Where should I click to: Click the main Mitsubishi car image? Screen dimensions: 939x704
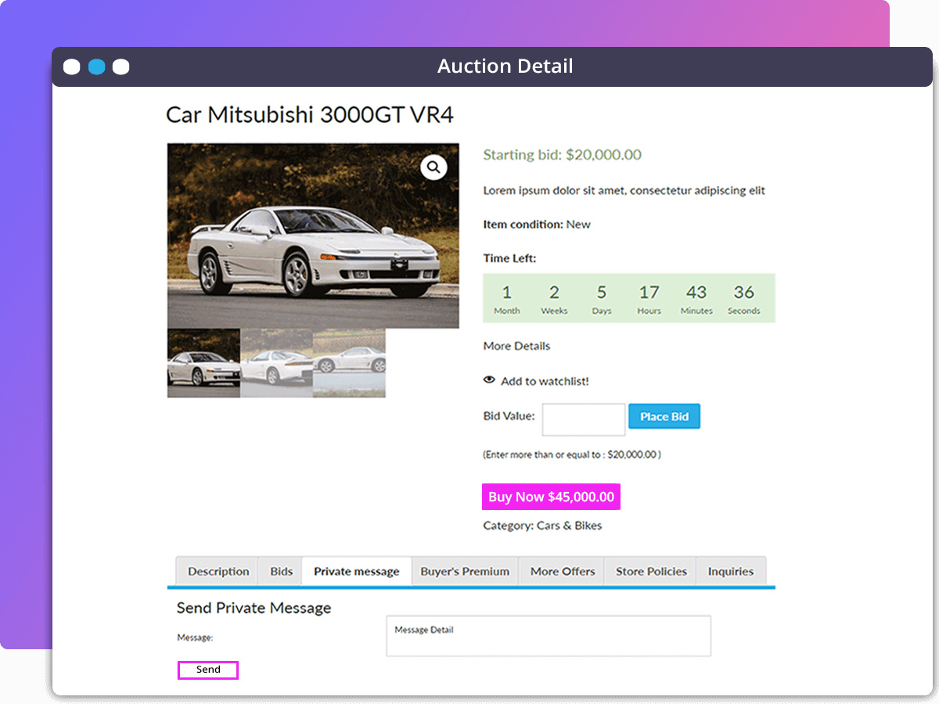(x=313, y=235)
